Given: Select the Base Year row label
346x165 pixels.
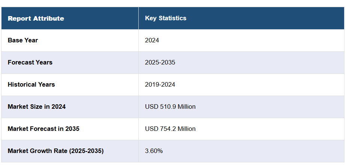Looking at the screenshot, I should click(x=22, y=40).
